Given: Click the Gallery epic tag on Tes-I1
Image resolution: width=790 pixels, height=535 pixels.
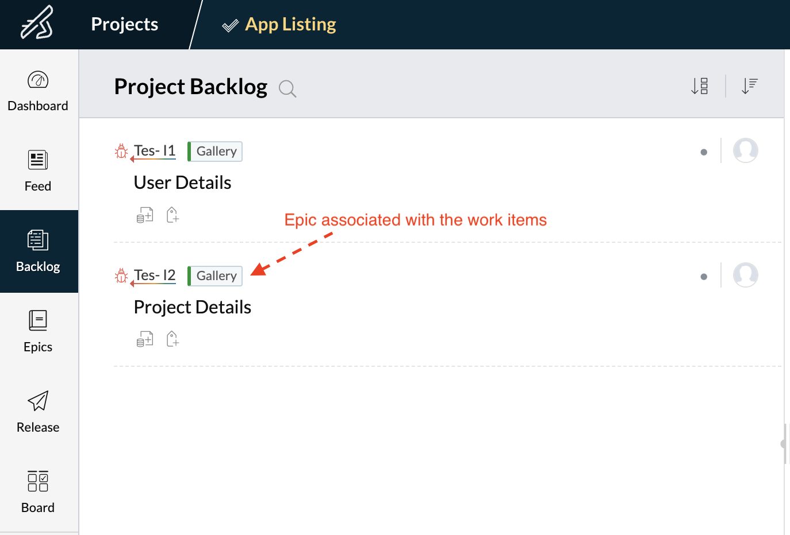Looking at the screenshot, I should (x=216, y=152).
